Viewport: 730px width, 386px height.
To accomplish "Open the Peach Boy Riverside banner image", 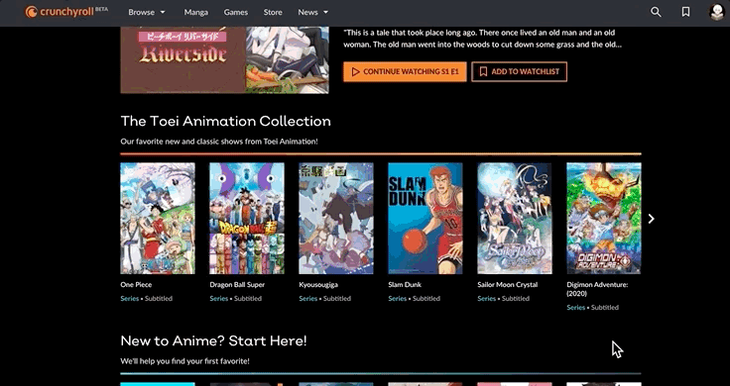I will click(224, 60).
